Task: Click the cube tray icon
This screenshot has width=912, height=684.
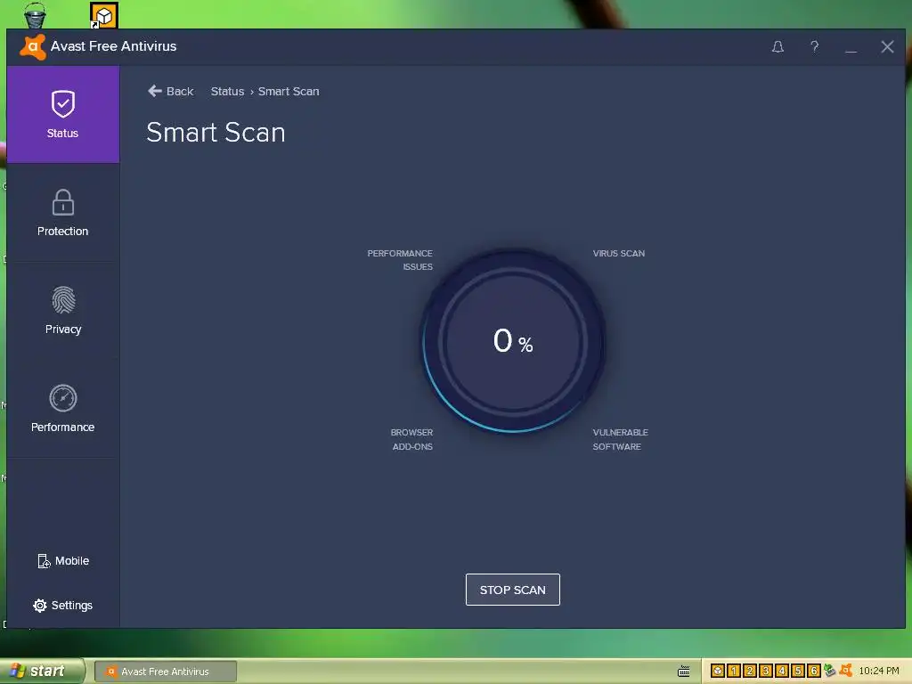Action: pos(718,672)
